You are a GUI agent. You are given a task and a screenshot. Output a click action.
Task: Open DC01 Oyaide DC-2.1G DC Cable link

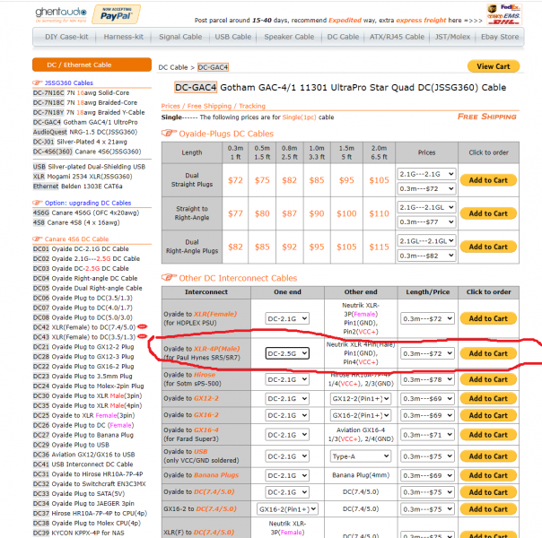tap(81, 249)
